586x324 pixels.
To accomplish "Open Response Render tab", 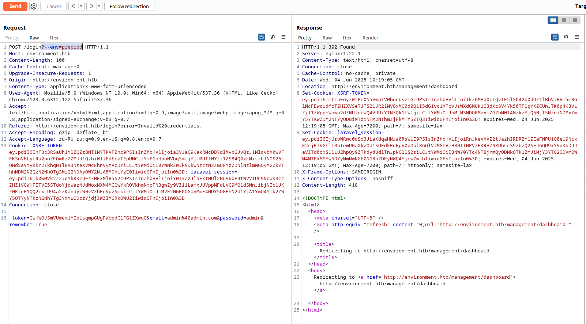I will [x=370, y=38].
